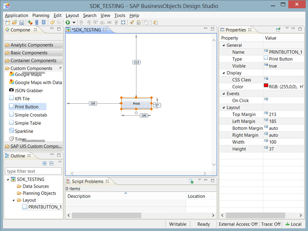Select the Simple Crosstab component
308x231 pixels.
tap(28, 115)
